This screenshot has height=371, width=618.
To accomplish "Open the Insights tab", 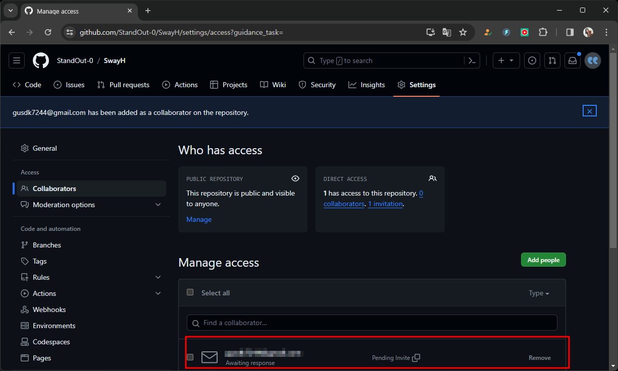I will point(367,85).
